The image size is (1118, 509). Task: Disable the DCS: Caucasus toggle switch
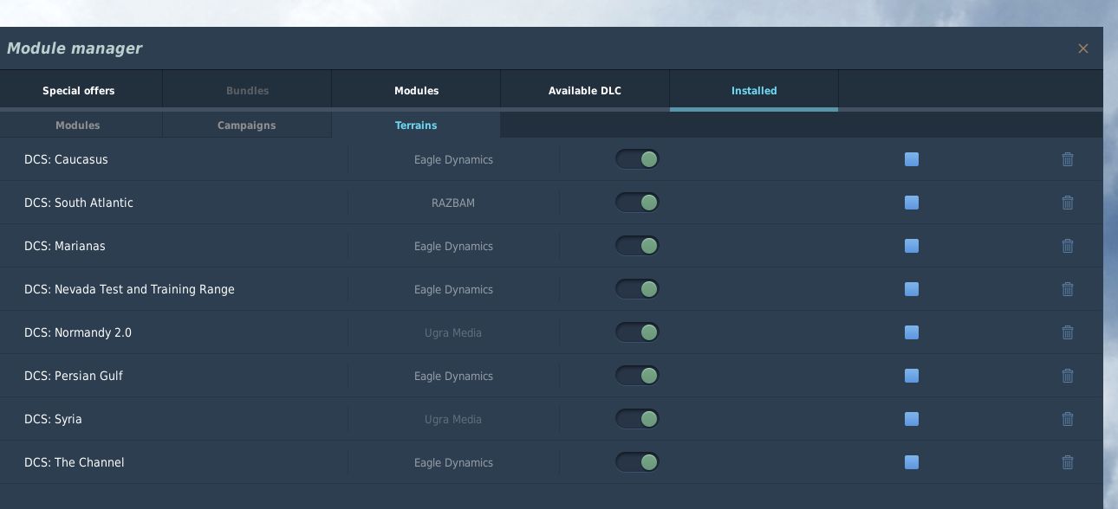[x=638, y=159]
